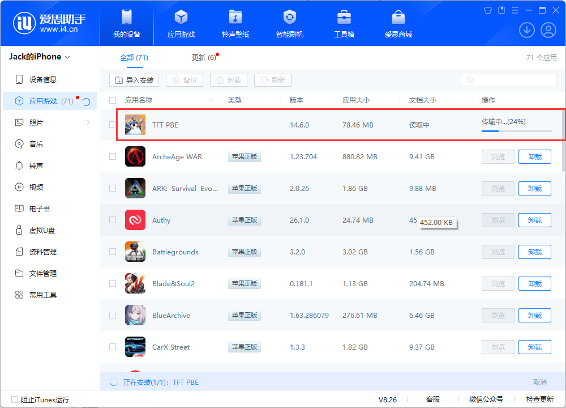This screenshot has width=566, height=408.
Task: Click the Blade&Soul2 app icon
Action: coord(135,284)
